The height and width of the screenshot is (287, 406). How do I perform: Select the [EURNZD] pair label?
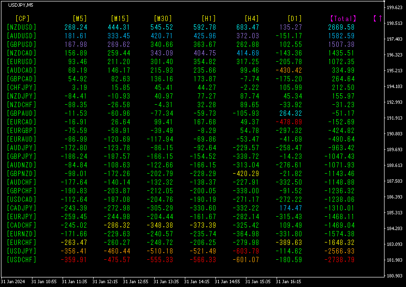pyautogui.click(x=21, y=234)
